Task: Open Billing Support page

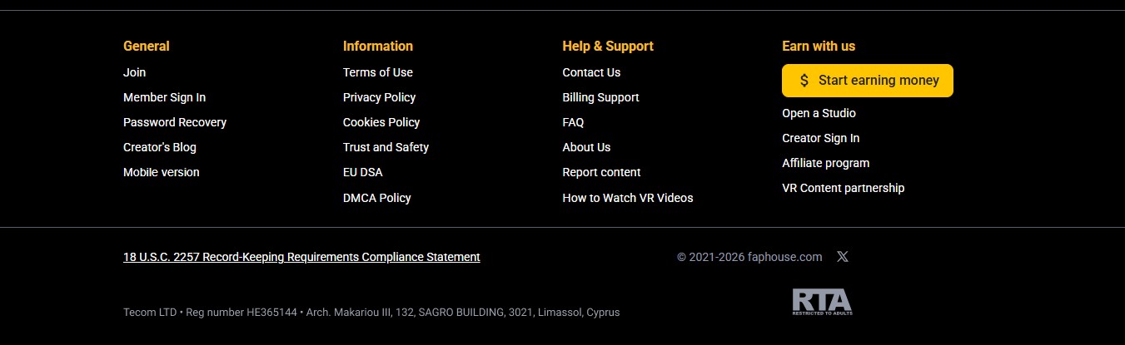Action: pos(600,97)
